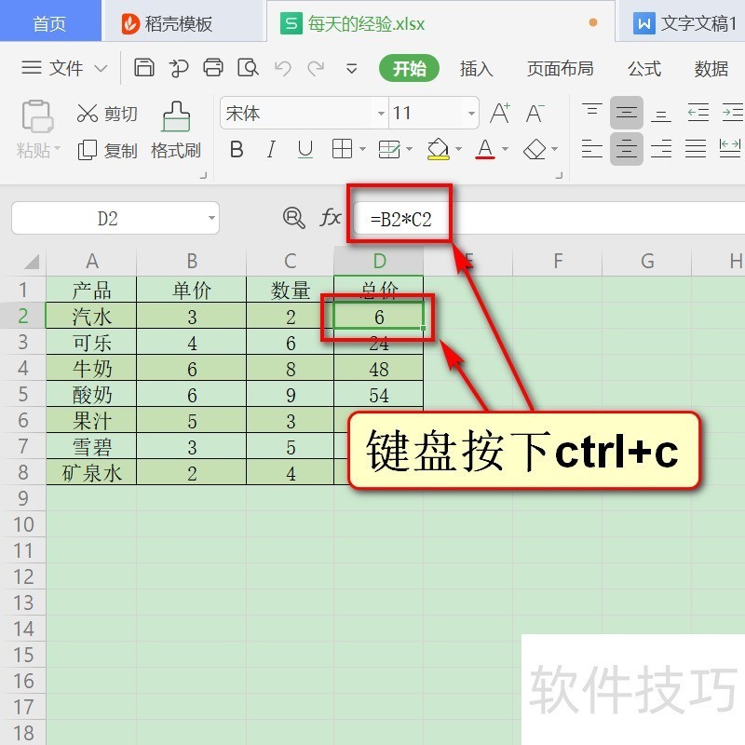Toggle Bold formatting
Image resolution: width=745 pixels, height=745 pixels.
tap(237, 149)
